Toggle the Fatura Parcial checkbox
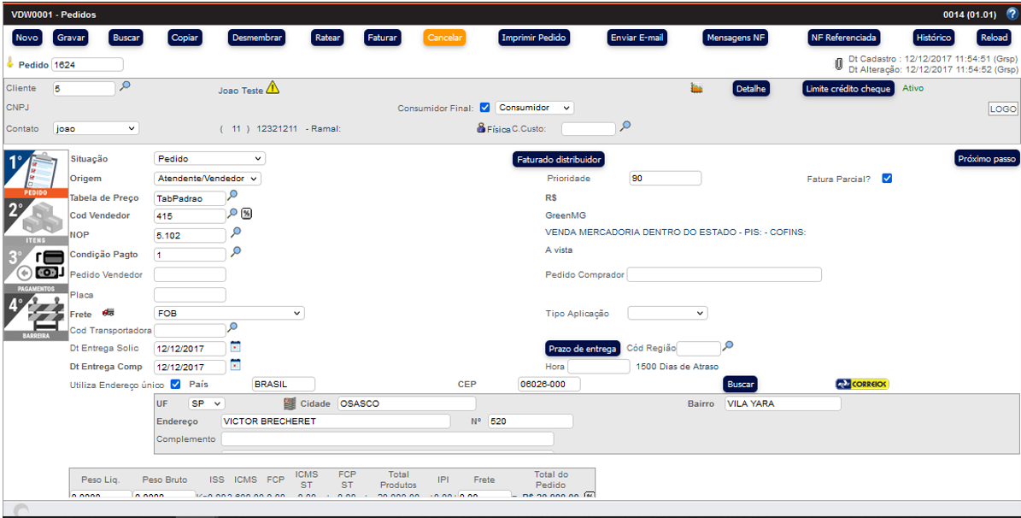 coord(887,178)
